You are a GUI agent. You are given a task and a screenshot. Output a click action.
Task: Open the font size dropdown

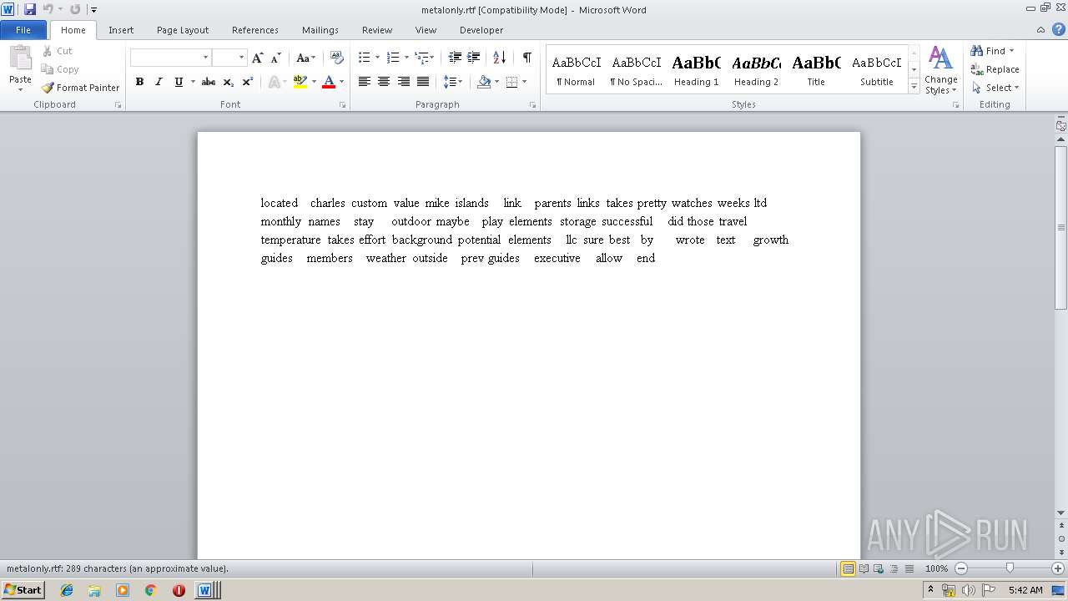pos(241,58)
